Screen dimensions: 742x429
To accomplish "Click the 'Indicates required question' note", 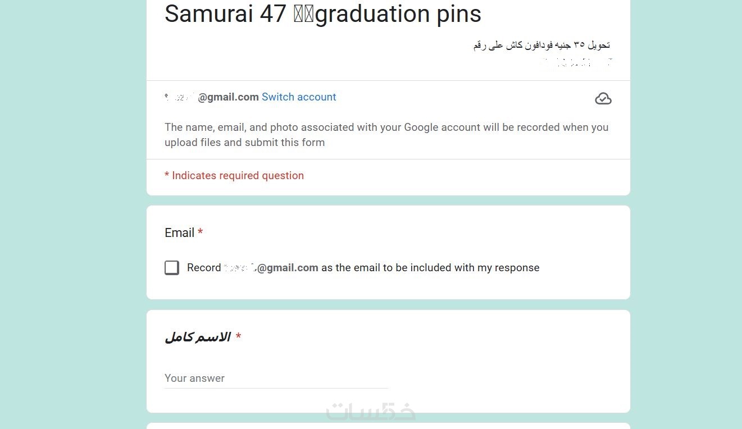I will (x=234, y=176).
